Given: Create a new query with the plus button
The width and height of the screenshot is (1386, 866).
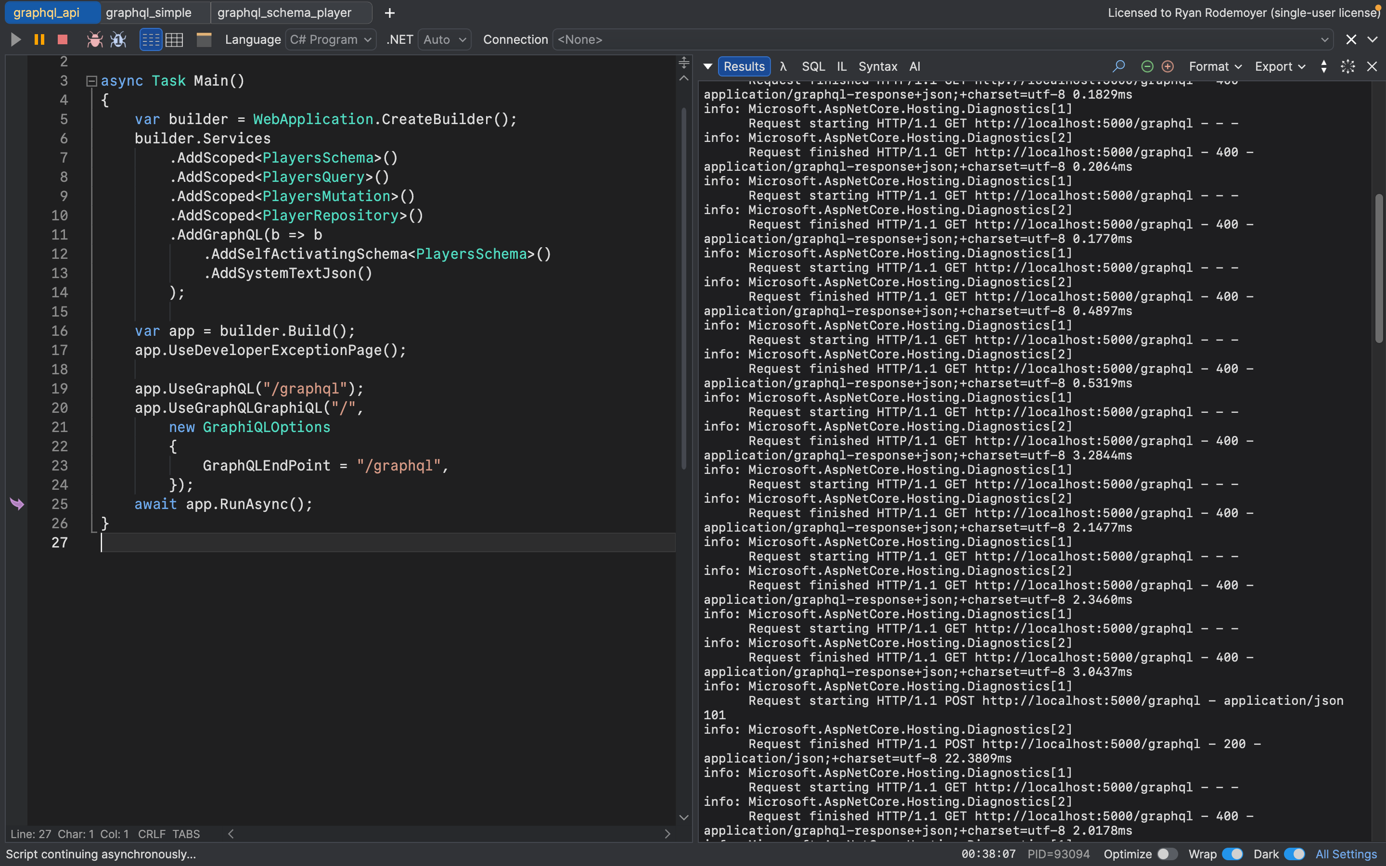Looking at the screenshot, I should 390,13.
